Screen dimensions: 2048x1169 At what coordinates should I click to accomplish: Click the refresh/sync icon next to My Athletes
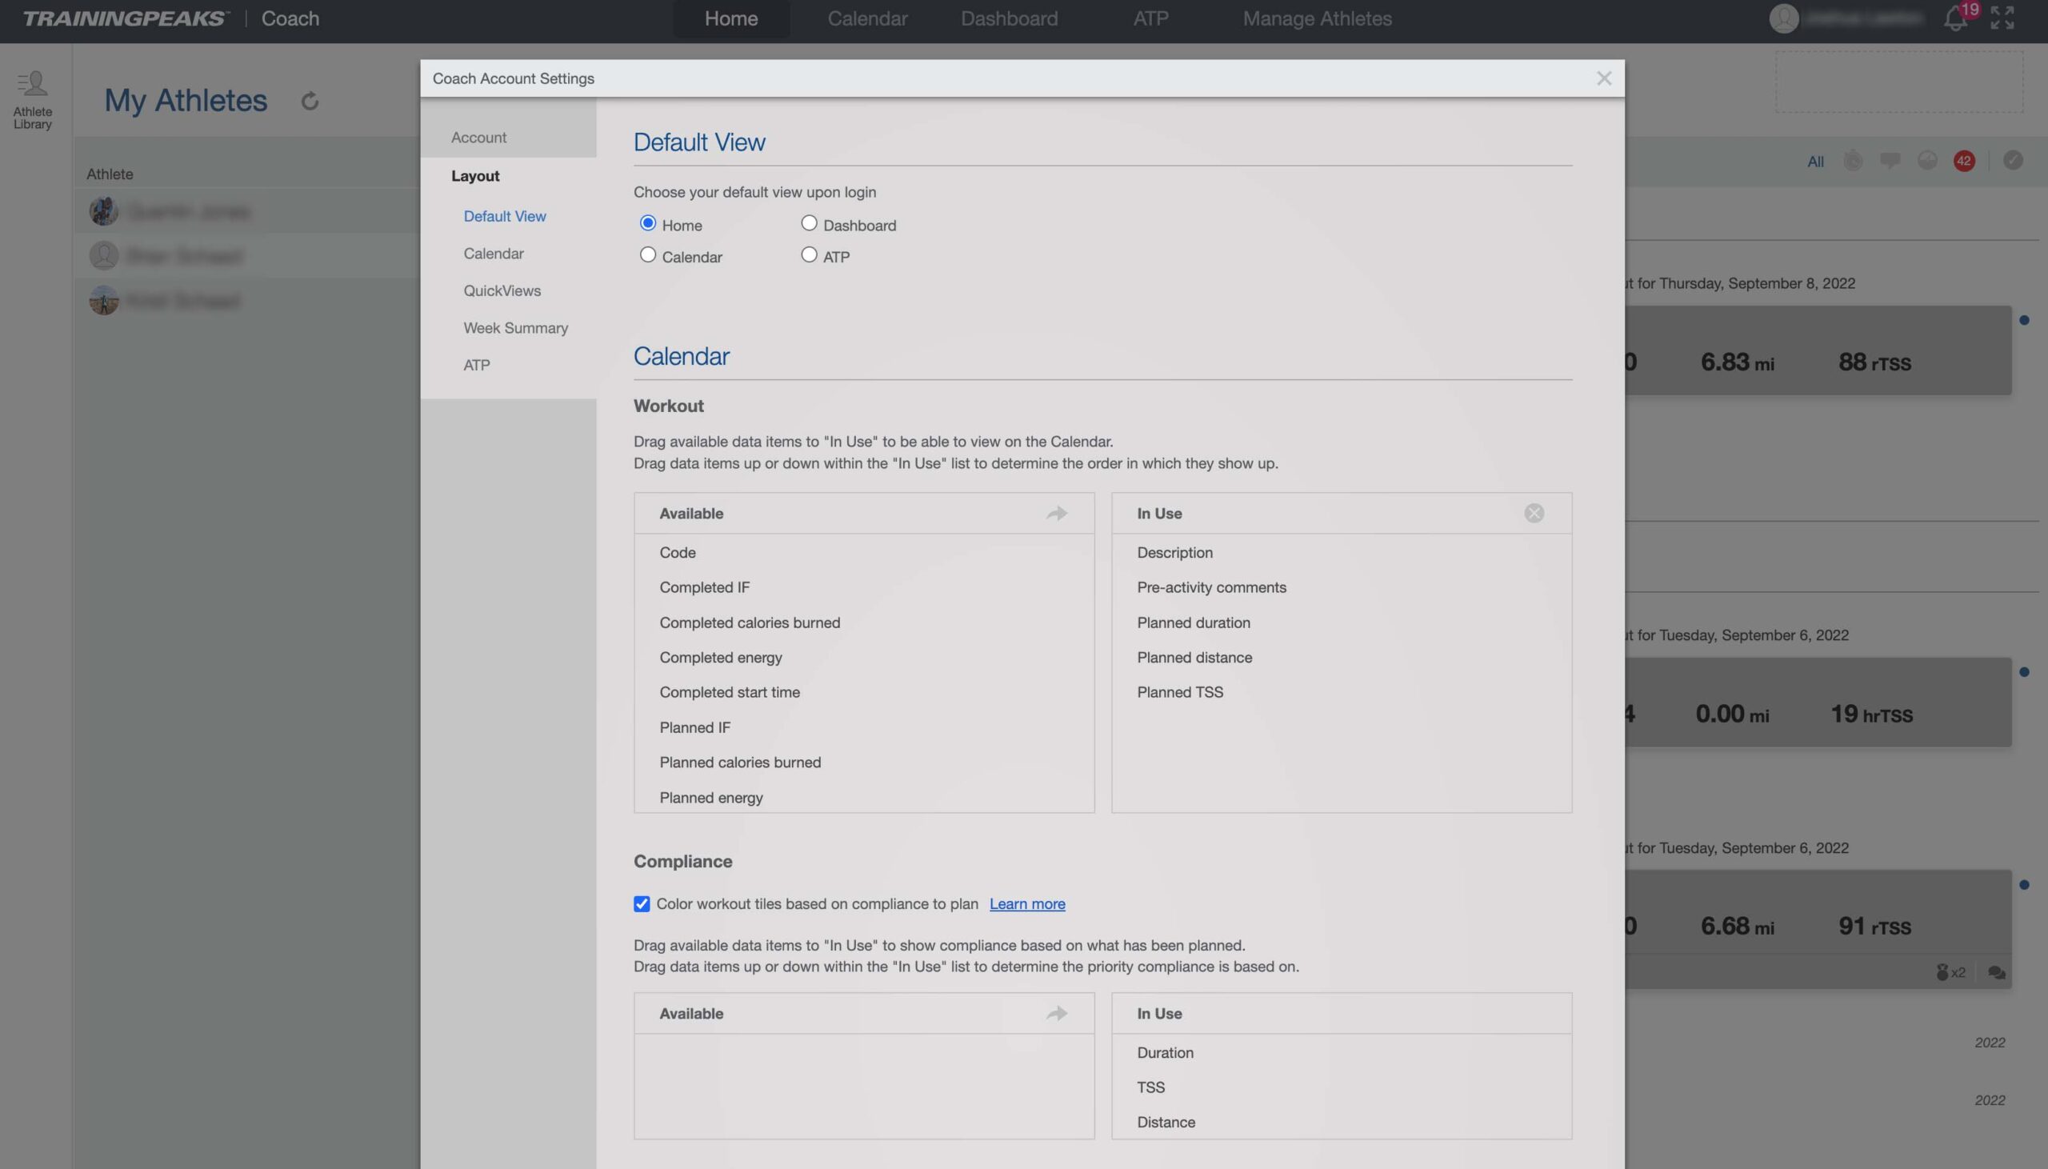[x=310, y=102]
